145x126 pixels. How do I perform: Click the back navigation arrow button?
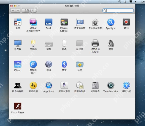click(13, 10)
